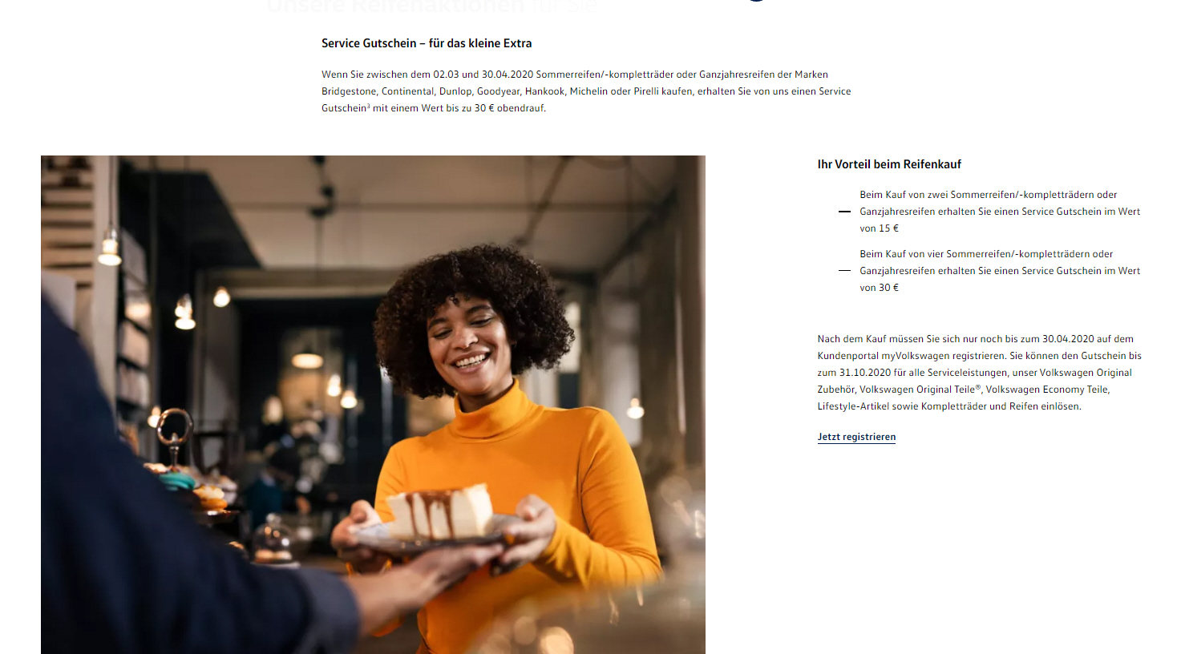
Task: Click the paragraph starting Nach dem Kauf
Action: tap(980, 373)
